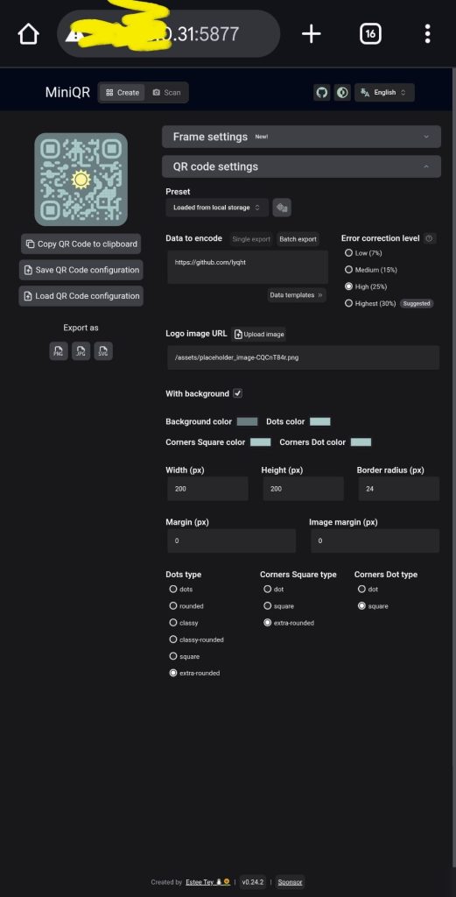Expand the Frame settings section
Screen dimensions: 456x897
pos(301,137)
